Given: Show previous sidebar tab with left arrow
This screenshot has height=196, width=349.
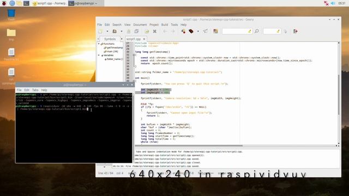Looking at the screenshot, I should (x=98, y=39).
